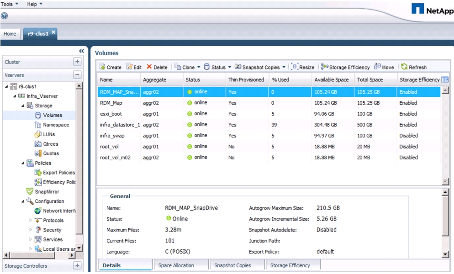
Task: Select the esxi_boot volume row
Action: 269,114
